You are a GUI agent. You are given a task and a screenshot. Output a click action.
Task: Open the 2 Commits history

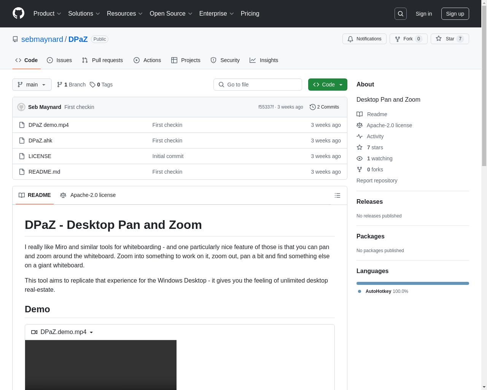(324, 107)
